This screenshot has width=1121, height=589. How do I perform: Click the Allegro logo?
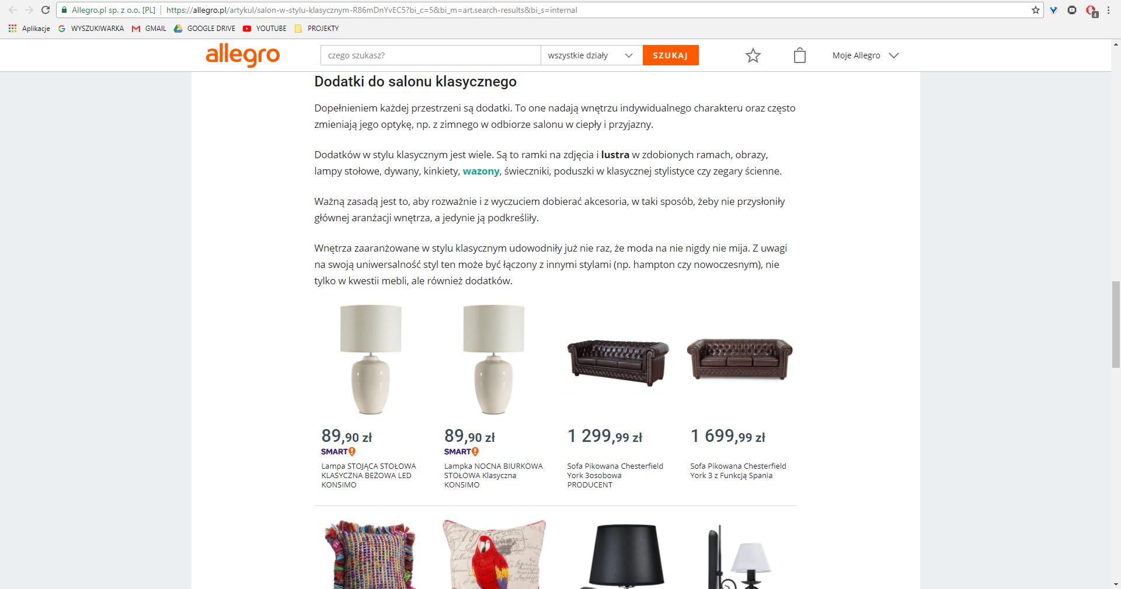coord(243,55)
